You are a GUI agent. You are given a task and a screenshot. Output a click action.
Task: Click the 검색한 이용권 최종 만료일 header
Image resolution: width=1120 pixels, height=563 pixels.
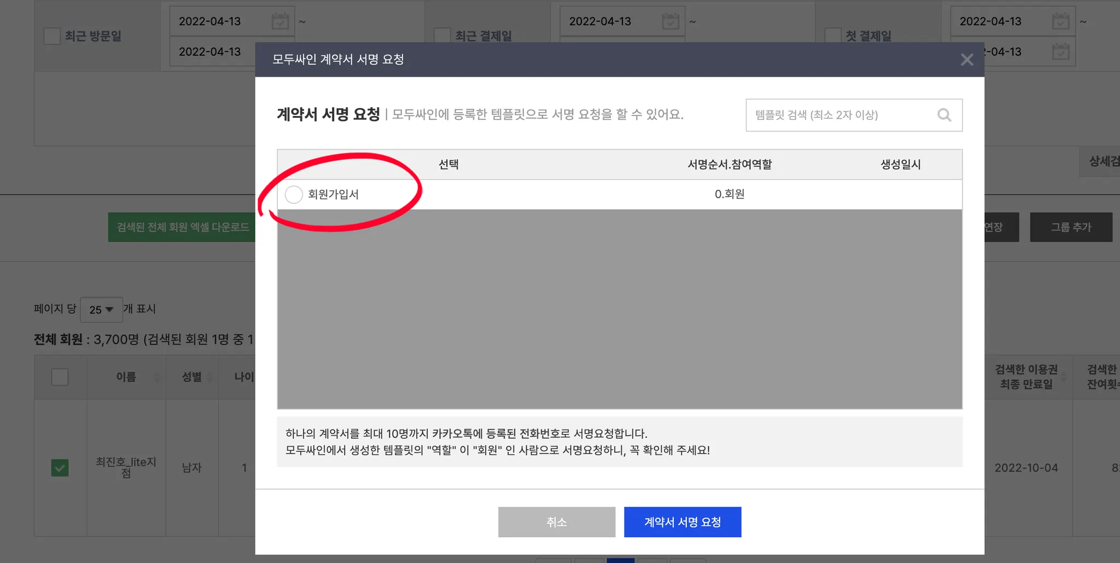[1026, 377]
